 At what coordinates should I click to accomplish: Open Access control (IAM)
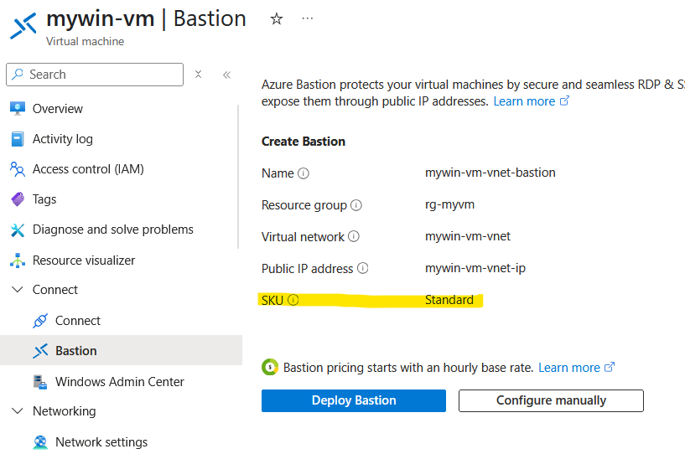(88, 169)
